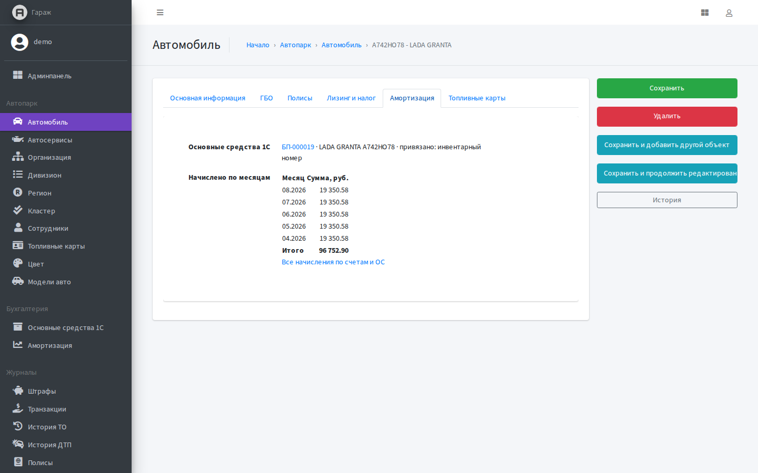Toggle the hamburger sidebar menu
Screen dimensions: 758x473
160,13
